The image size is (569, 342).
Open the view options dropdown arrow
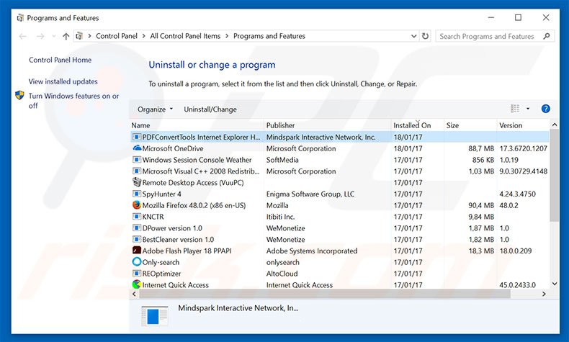click(528, 109)
